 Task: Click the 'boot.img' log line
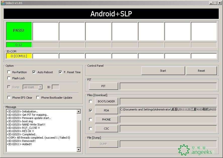pos(20,121)
